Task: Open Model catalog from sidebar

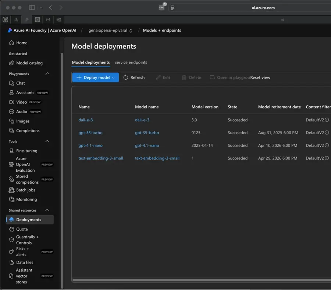Action: click(x=29, y=63)
